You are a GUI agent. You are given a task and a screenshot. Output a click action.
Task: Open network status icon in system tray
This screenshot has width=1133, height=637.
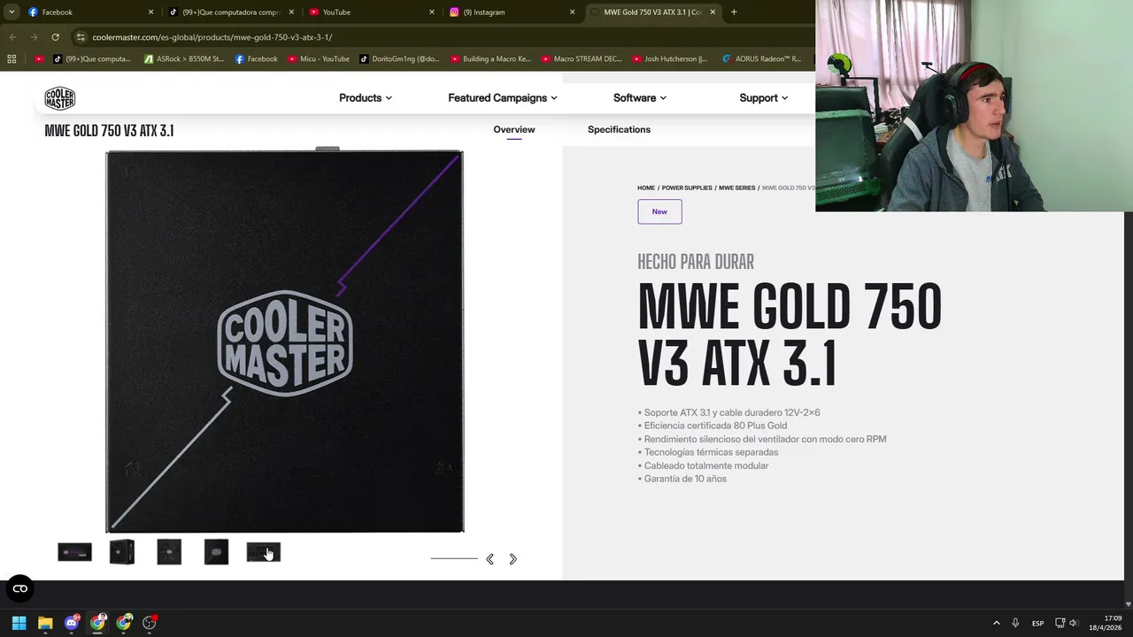pos(1060,623)
